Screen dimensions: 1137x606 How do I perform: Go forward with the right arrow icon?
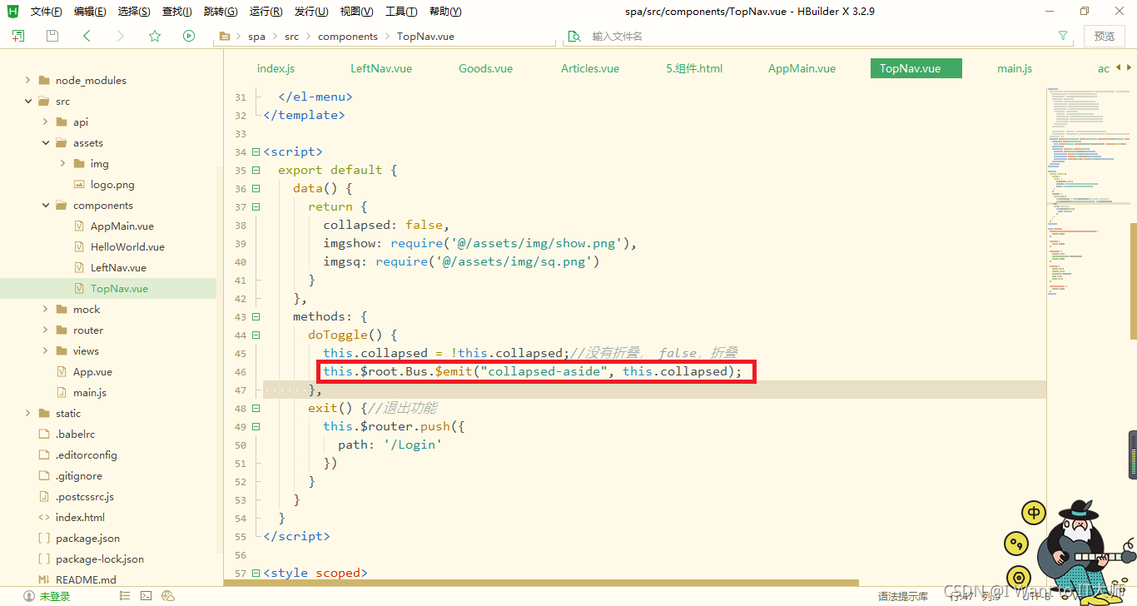coord(121,36)
